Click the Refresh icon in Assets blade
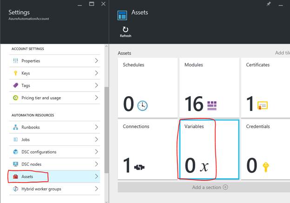 pyautogui.click(x=125, y=29)
